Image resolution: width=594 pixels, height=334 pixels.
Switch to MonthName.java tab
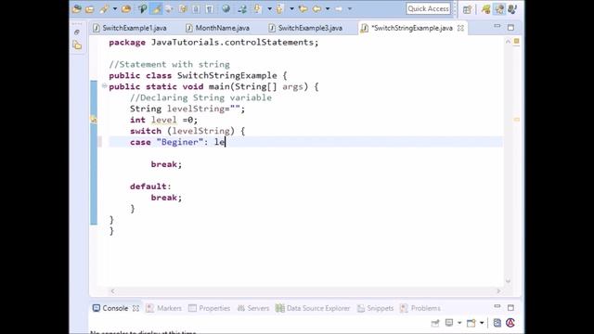pos(218,28)
